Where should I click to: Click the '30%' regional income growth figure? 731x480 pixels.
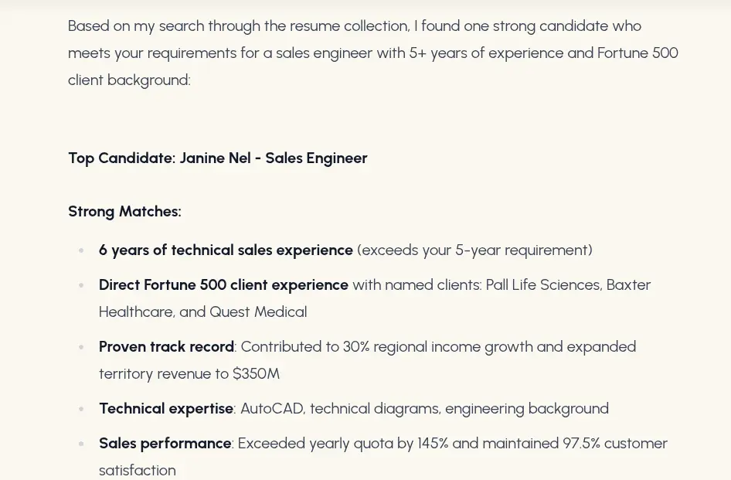click(x=356, y=346)
